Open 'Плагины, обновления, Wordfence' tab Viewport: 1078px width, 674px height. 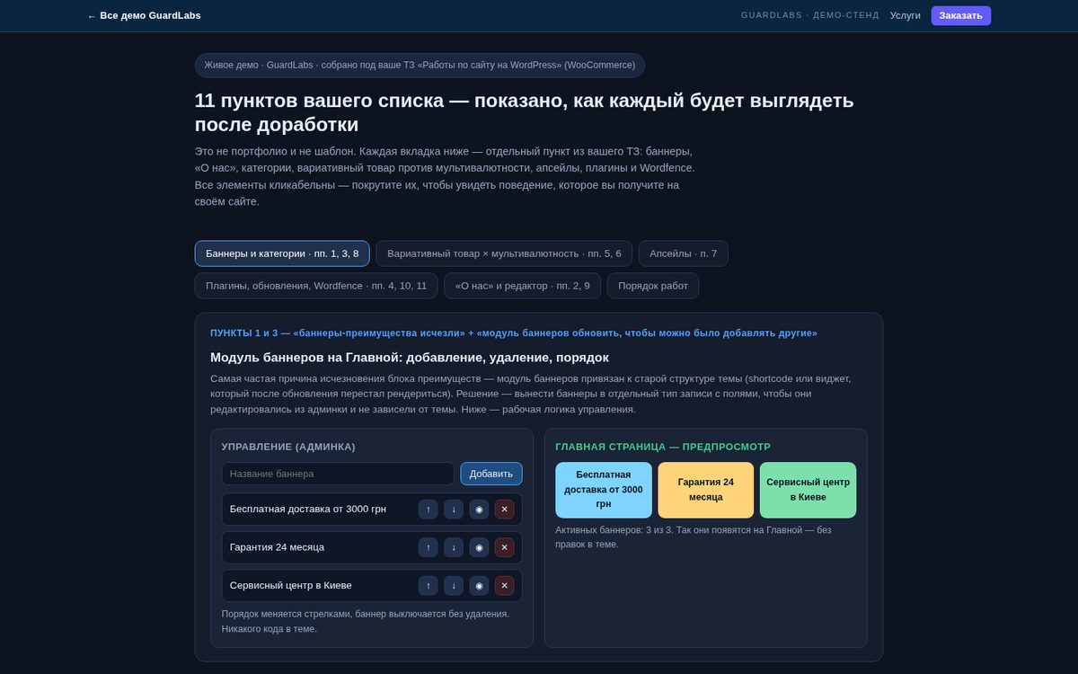coord(316,286)
